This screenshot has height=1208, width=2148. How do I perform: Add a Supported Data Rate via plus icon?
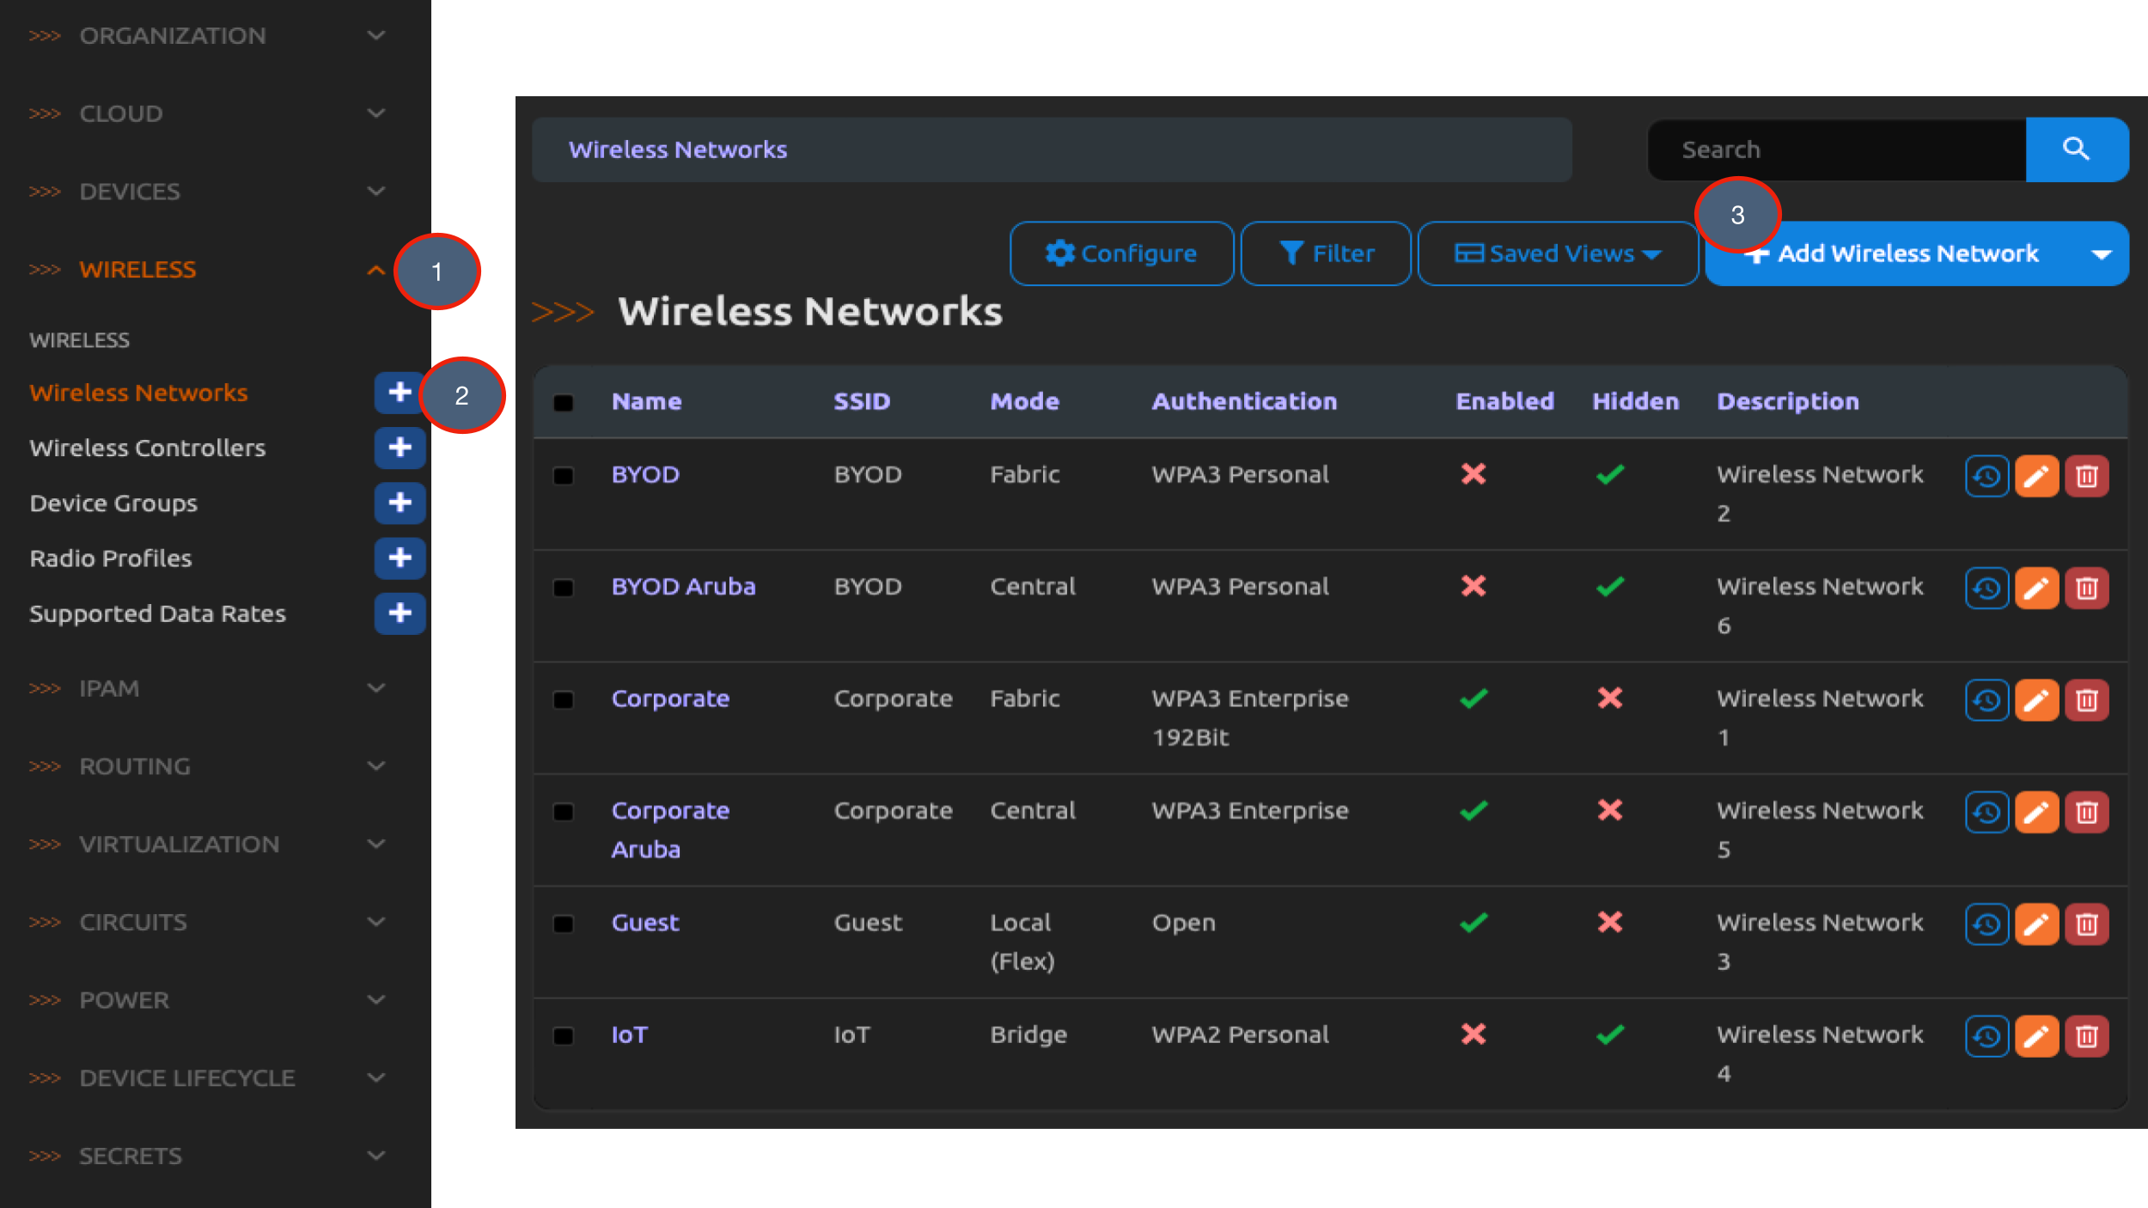pos(400,613)
